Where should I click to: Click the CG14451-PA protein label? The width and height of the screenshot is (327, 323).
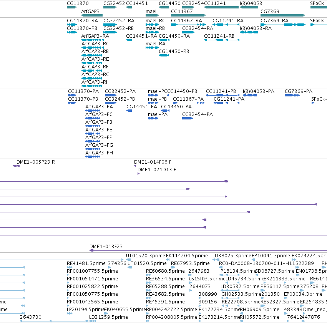coord(142,107)
